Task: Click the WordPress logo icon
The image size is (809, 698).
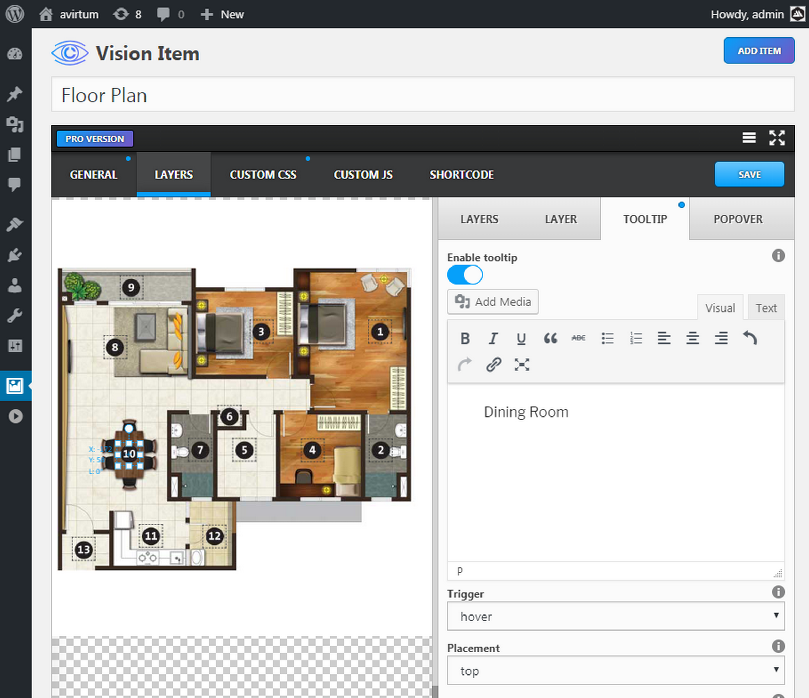Action: [15, 14]
